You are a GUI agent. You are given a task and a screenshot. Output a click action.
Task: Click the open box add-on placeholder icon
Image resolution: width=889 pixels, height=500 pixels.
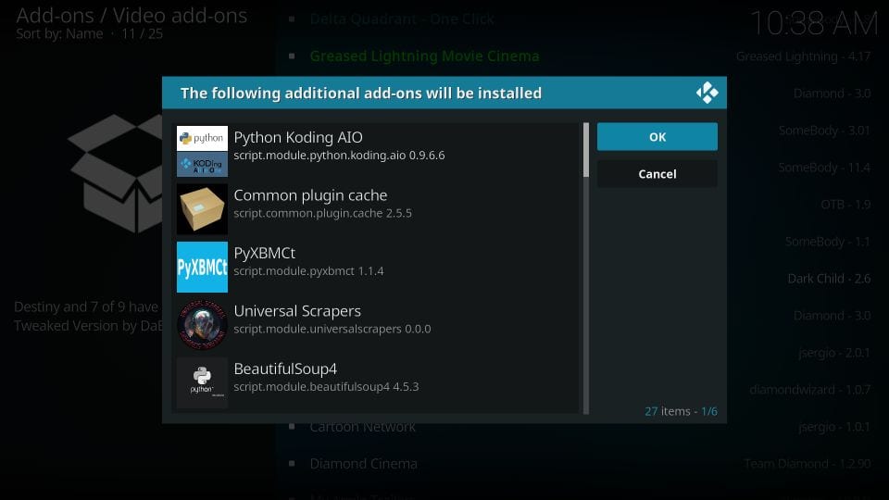click(115, 173)
